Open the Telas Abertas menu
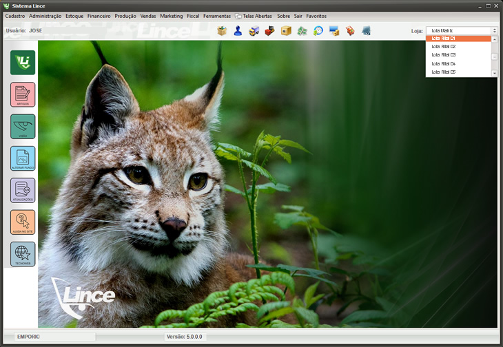 coord(254,16)
